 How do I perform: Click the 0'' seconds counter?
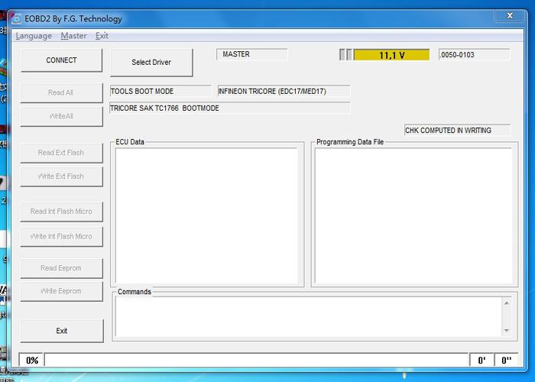pos(506,360)
